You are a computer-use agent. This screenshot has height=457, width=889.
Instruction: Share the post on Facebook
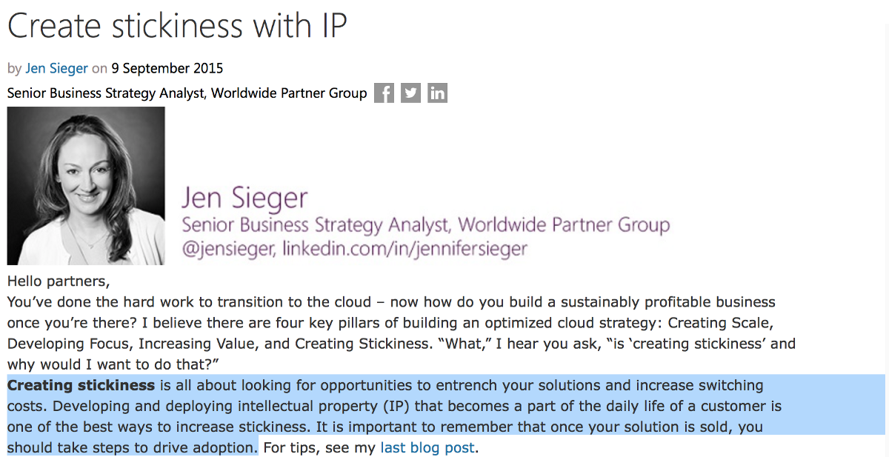click(x=384, y=93)
